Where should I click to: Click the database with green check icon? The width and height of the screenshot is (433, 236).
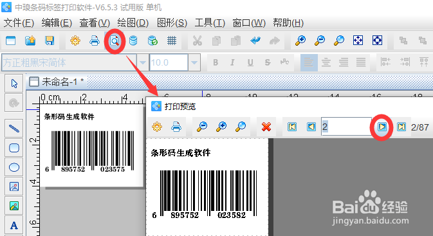point(152,41)
